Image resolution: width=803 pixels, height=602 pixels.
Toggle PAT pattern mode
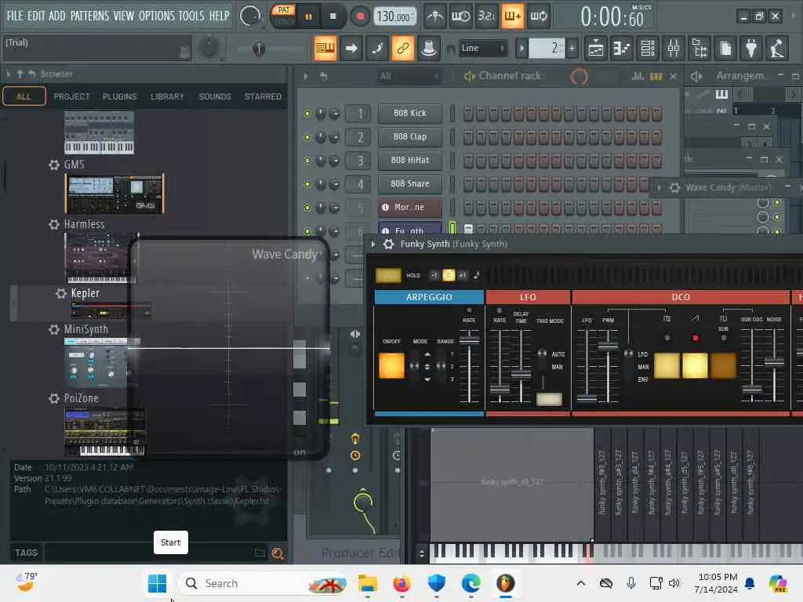[284, 9]
